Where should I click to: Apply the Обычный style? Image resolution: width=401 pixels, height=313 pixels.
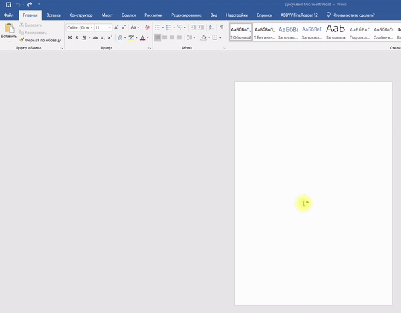click(241, 32)
